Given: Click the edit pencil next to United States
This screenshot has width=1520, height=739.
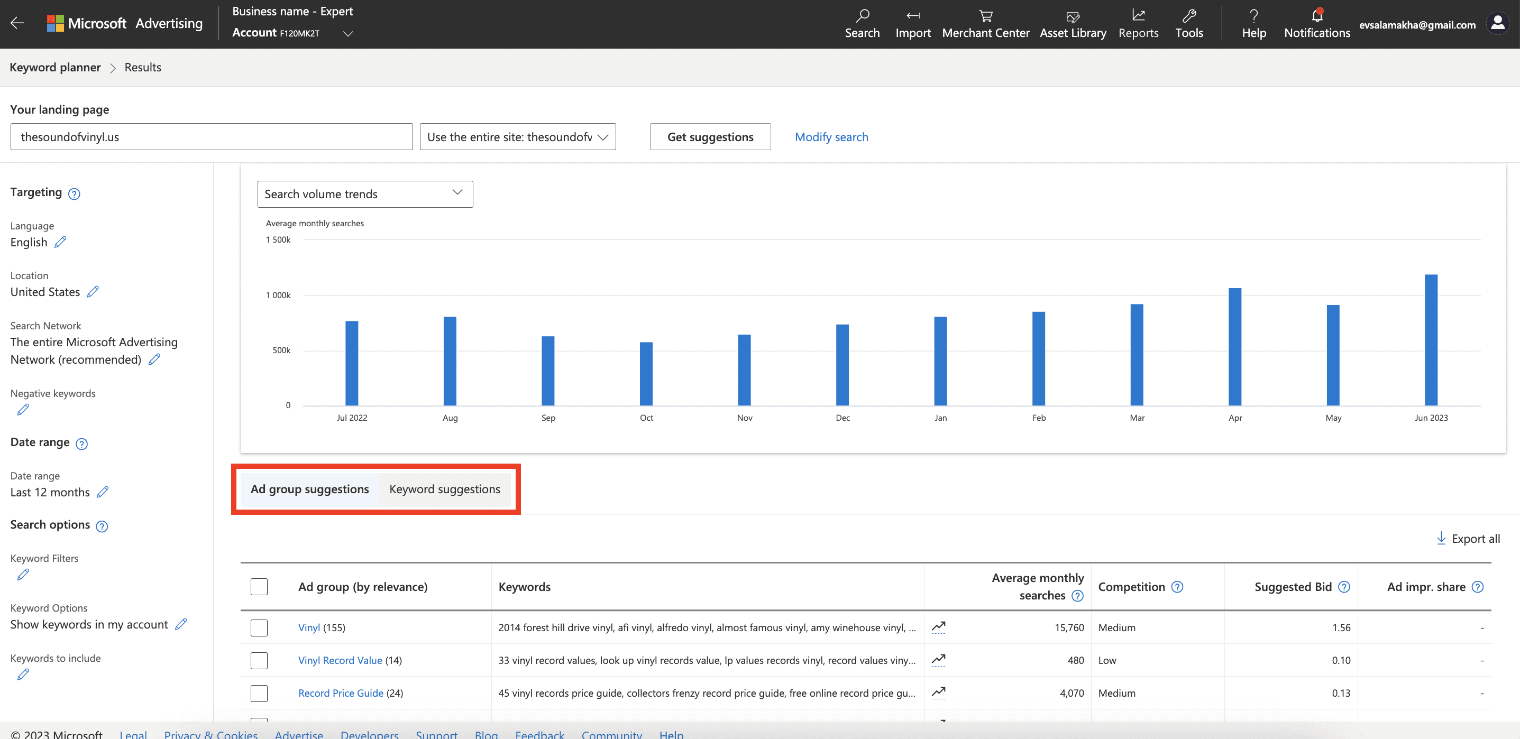Looking at the screenshot, I should (x=93, y=292).
